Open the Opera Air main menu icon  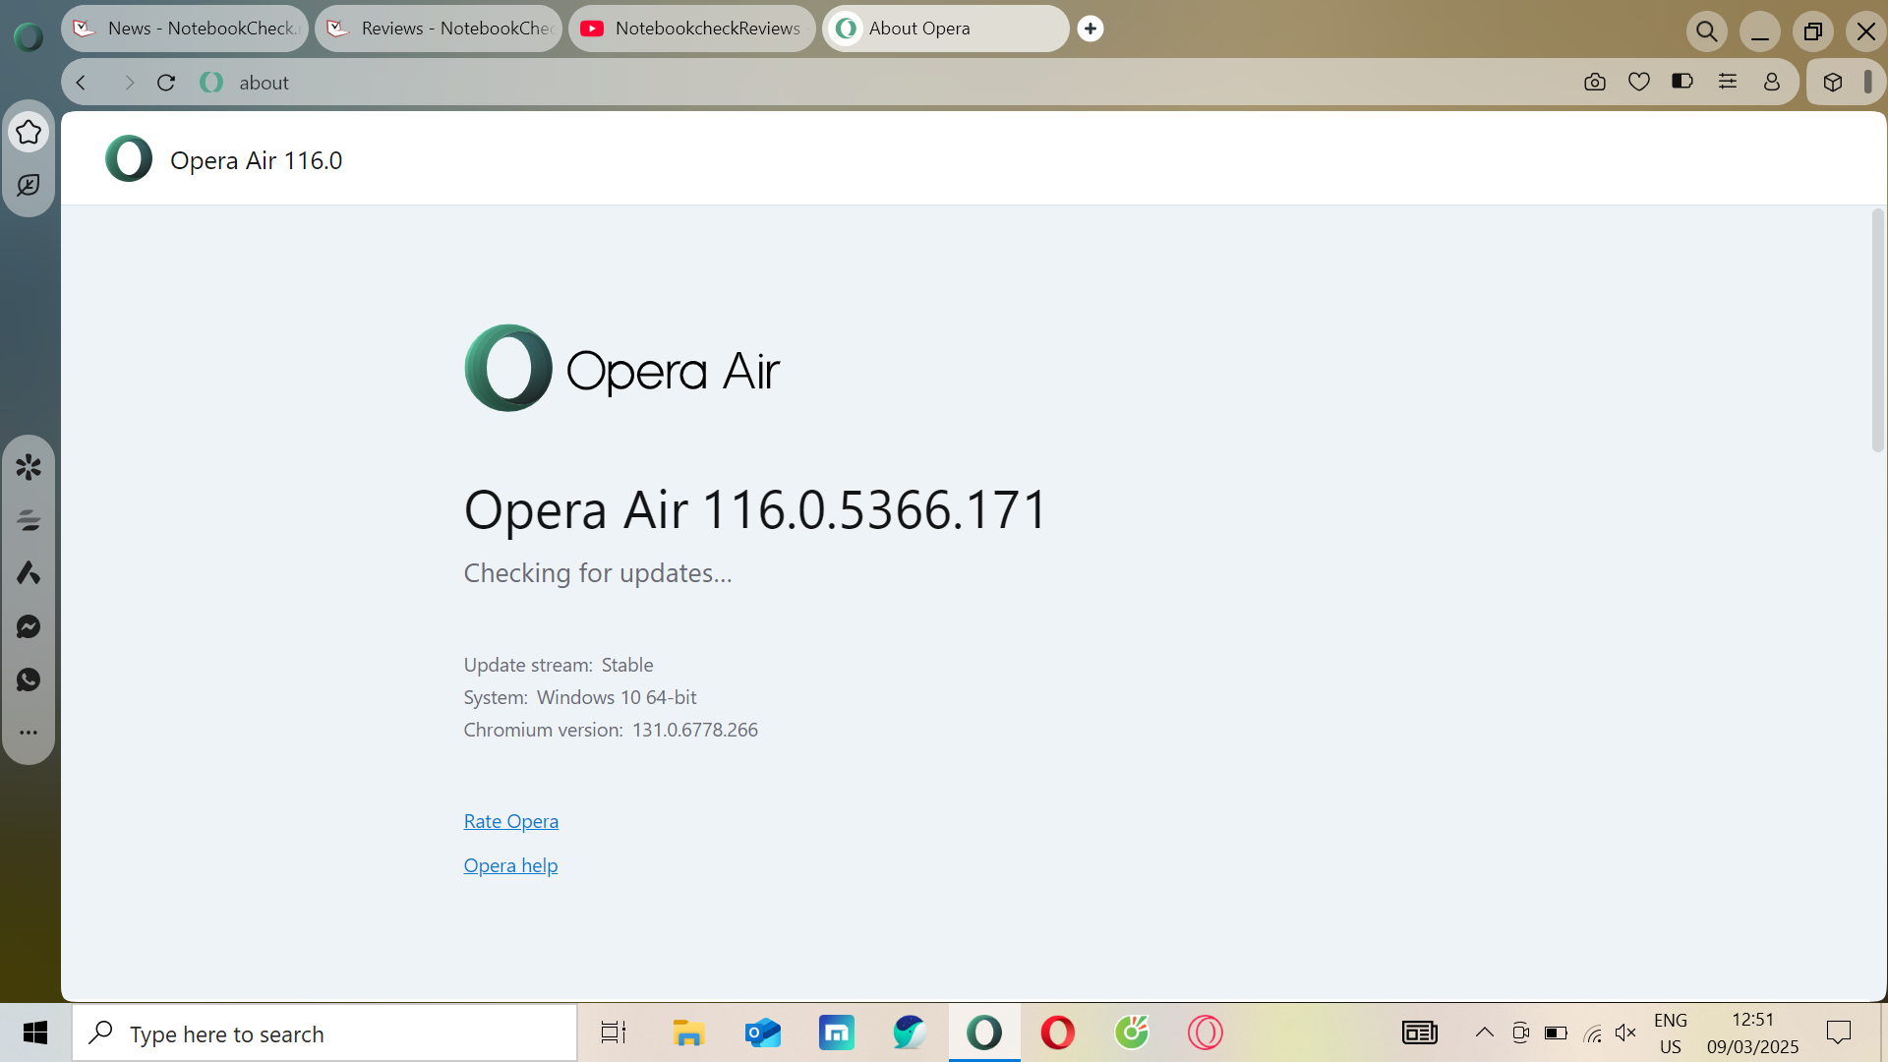tap(29, 37)
